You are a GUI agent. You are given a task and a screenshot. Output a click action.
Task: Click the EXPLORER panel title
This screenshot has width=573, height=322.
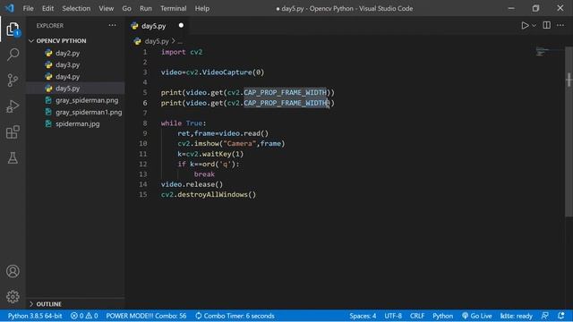50,26
